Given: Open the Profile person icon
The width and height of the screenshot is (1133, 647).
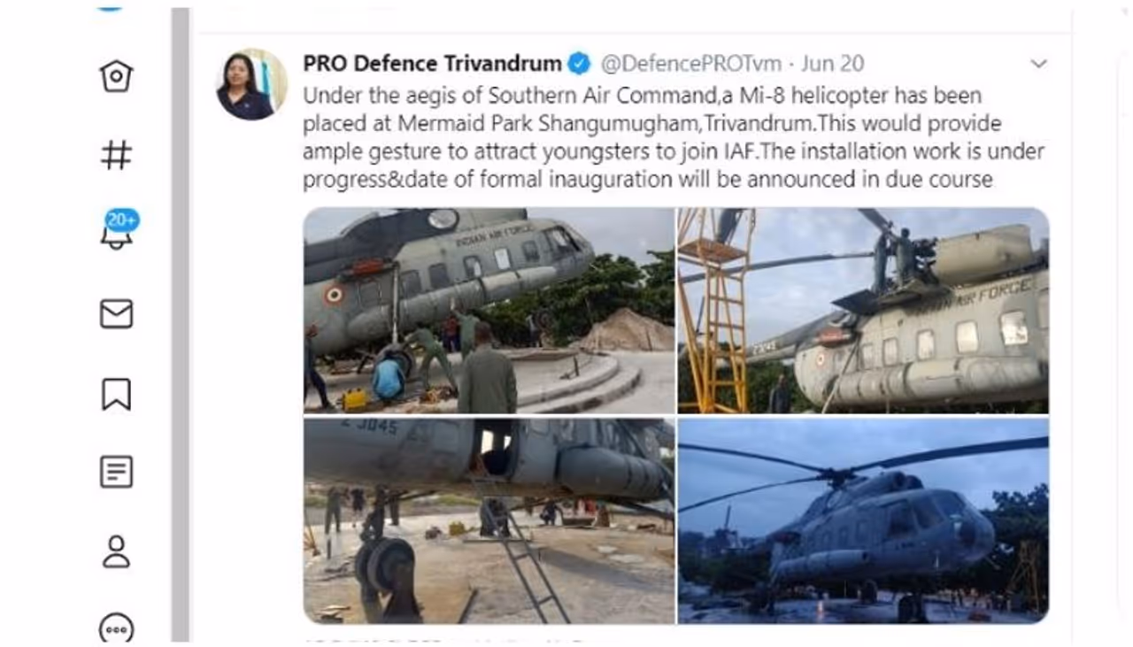Looking at the screenshot, I should (116, 551).
